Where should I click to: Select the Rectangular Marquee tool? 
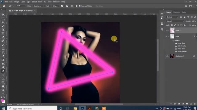tap(3, 18)
